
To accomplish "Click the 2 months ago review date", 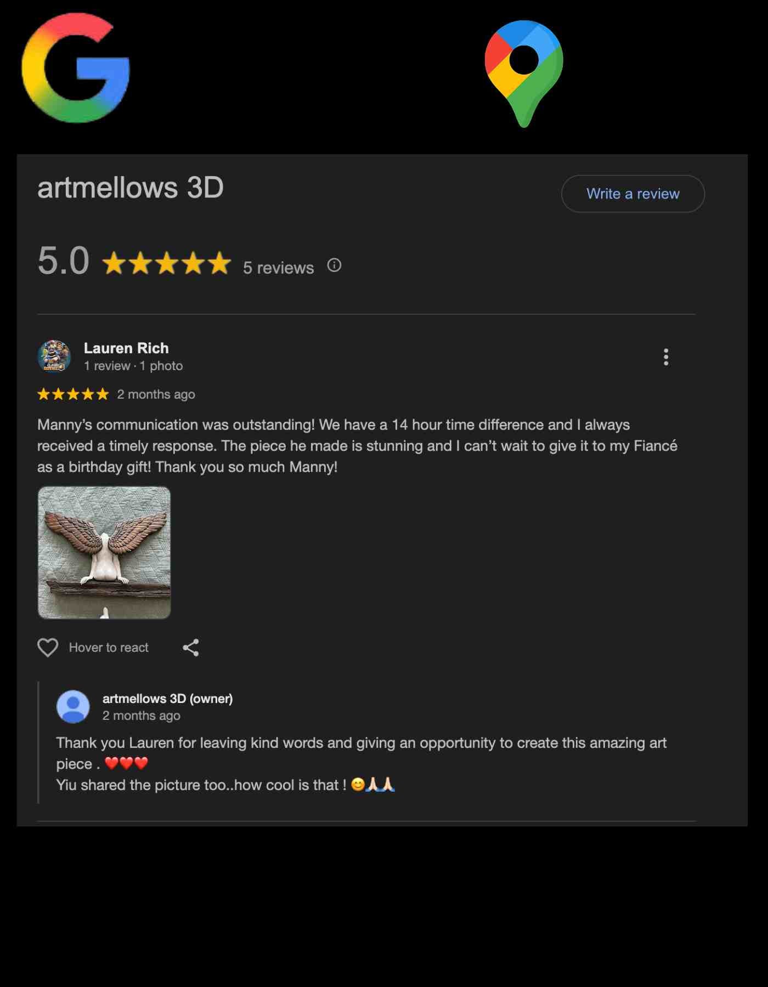I will pyautogui.click(x=156, y=394).
